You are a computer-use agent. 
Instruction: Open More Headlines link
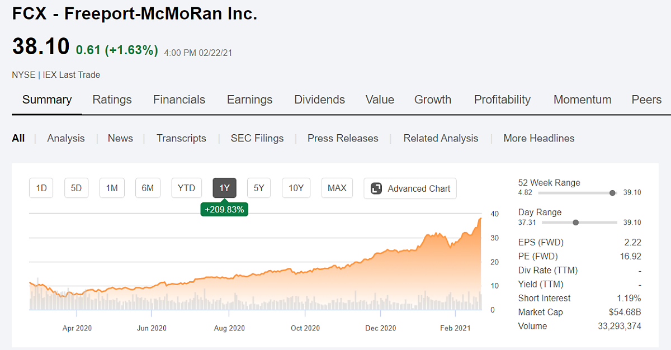coord(539,138)
